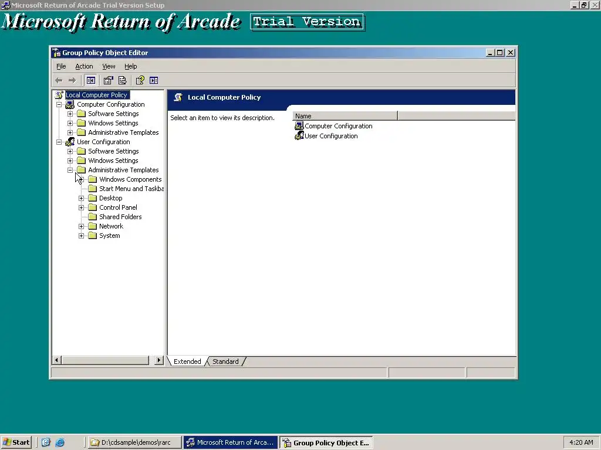
Task: Select 'Control Panel' tree item text
Action: pos(118,207)
